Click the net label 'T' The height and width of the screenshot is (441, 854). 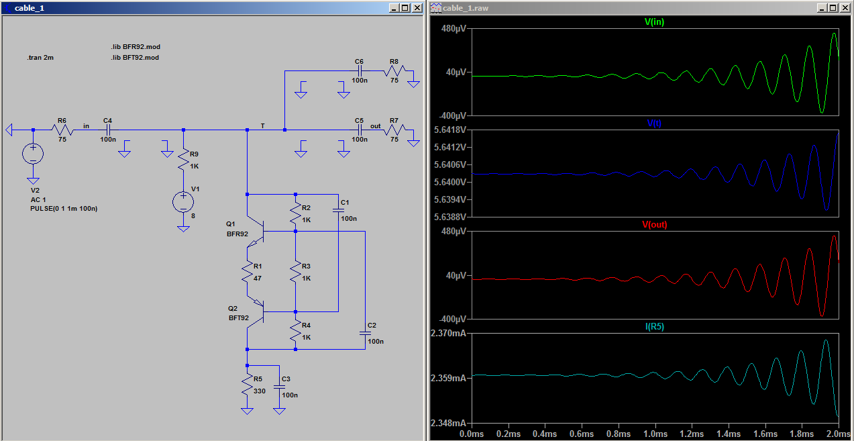(262, 126)
